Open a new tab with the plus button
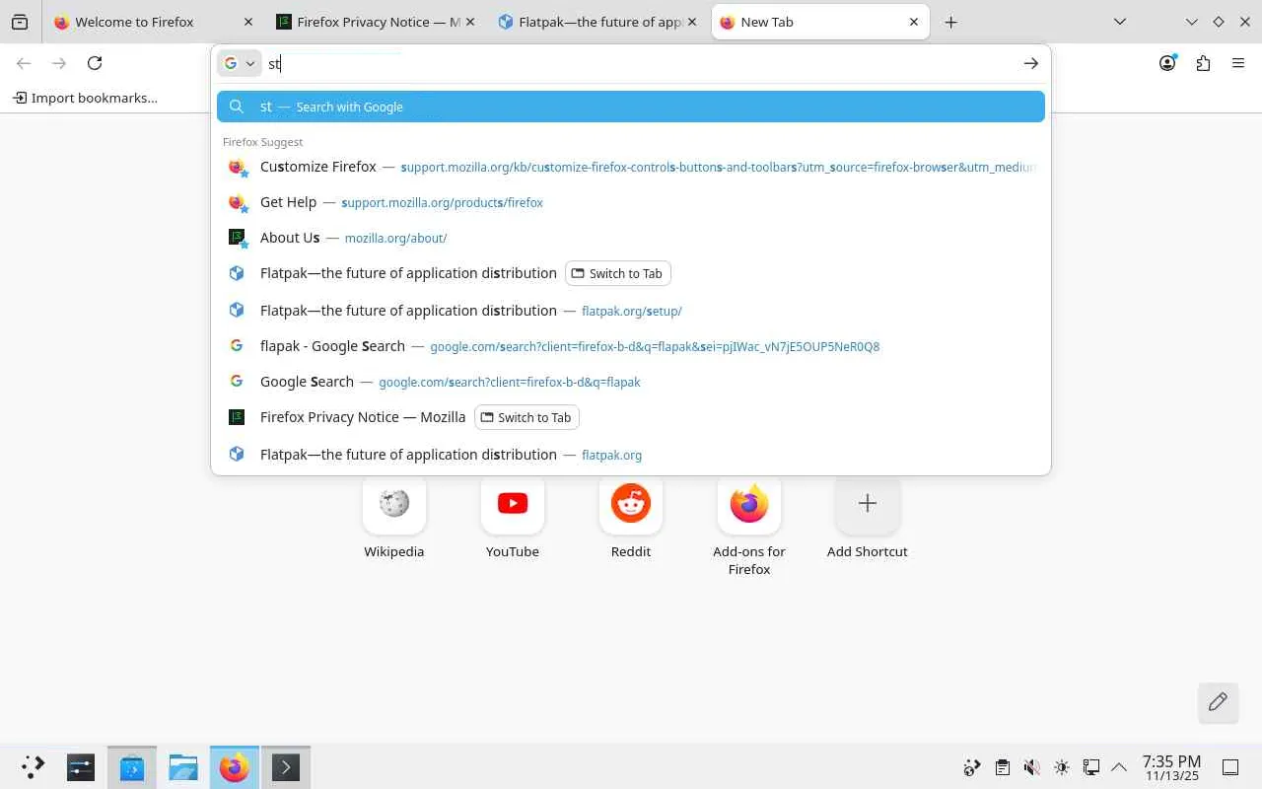This screenshot has height=789, width=1262. 950,22
